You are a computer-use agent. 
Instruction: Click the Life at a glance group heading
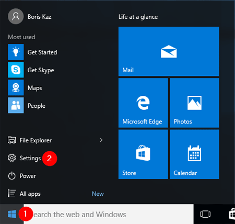(x=138, y=17)
